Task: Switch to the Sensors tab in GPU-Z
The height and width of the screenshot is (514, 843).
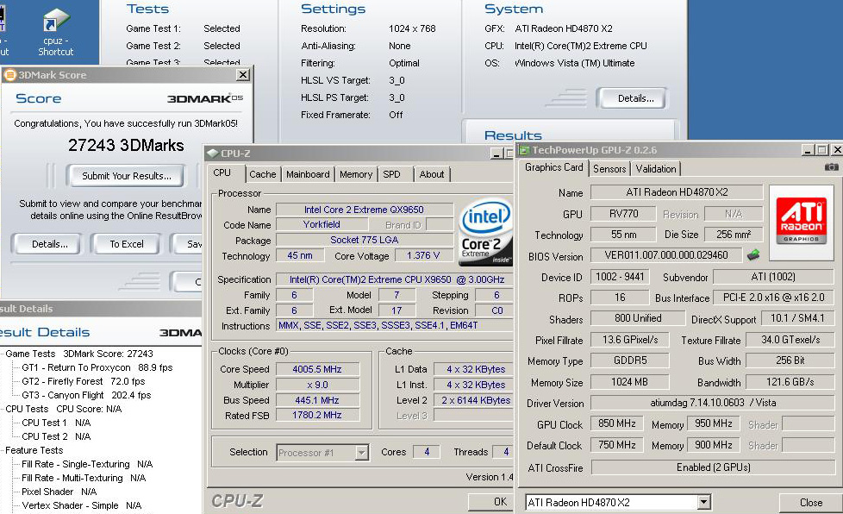Action: pos(609,169)
